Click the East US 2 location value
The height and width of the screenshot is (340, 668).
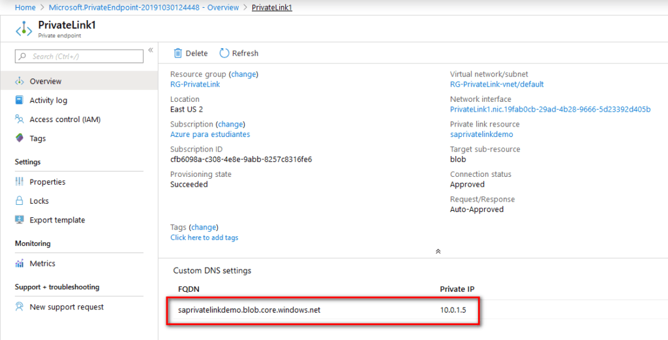[x=187, y=110]
